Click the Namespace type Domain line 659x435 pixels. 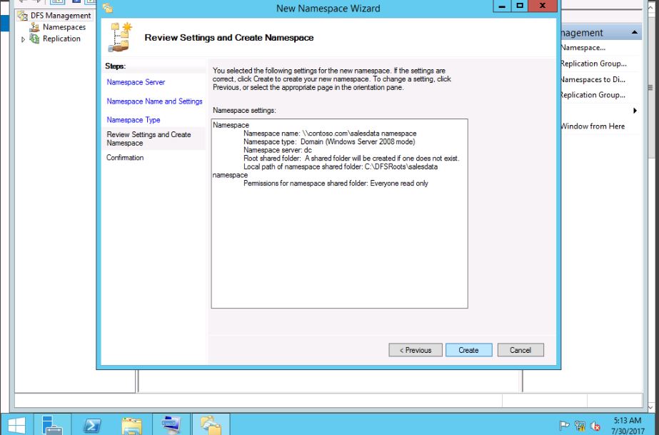[329, 141]
